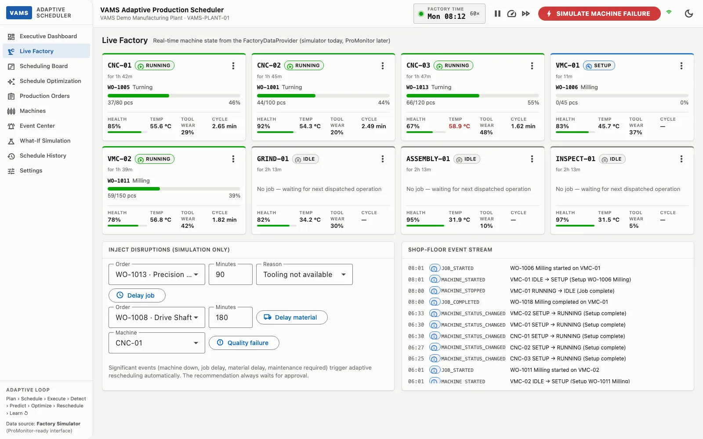This screenshot has height=439, width=703.
Task: Open VMC-01 card options menu
Action: [x=681, y=66]
